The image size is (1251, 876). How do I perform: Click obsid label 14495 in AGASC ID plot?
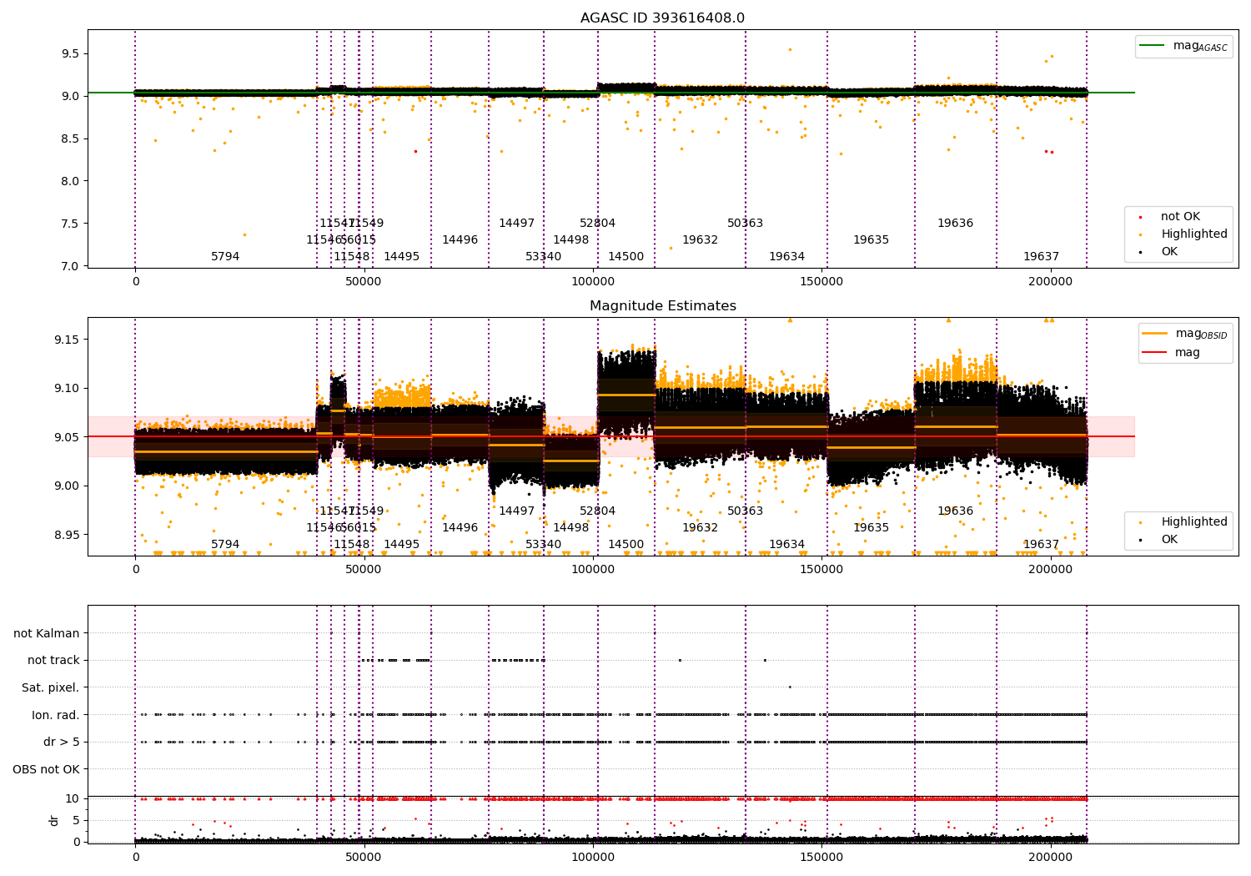[402, 257]
